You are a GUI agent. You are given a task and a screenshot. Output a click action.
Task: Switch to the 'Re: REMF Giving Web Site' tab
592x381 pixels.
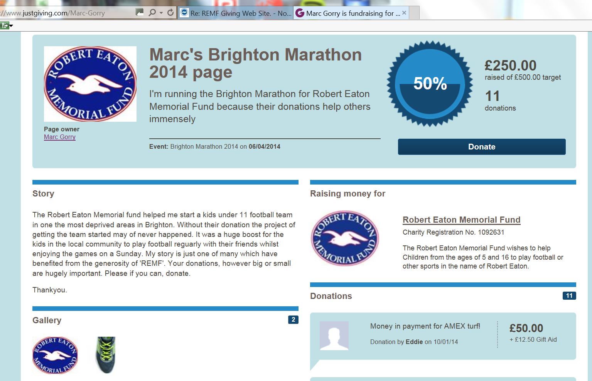point(236,13)
